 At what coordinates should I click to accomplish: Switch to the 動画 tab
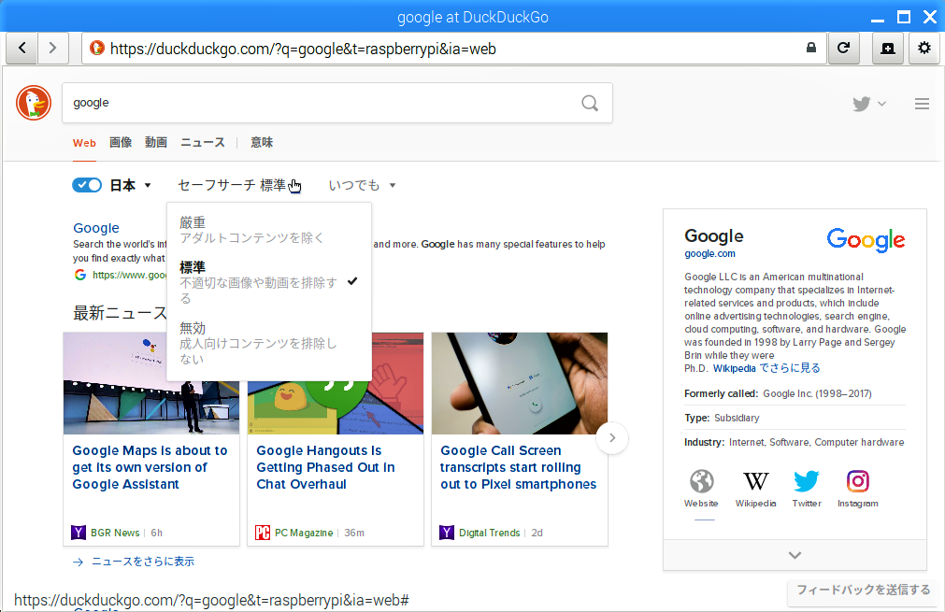156,143
